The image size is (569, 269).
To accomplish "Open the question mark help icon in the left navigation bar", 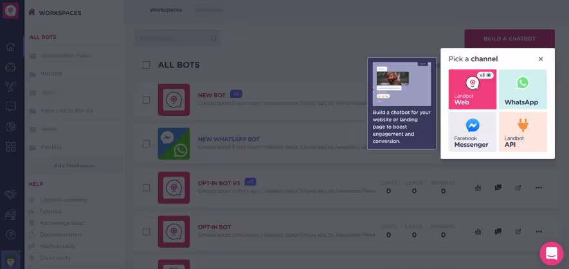I will 10,234.
